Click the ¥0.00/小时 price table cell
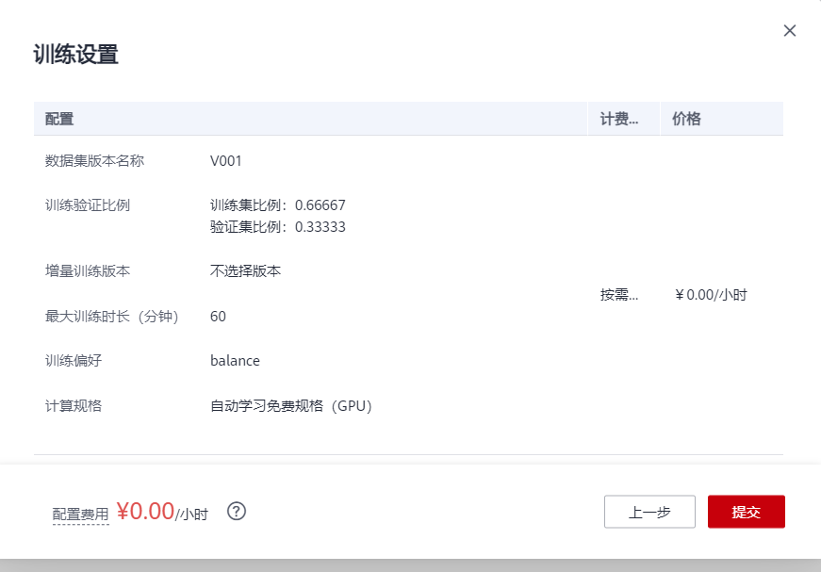821x572 pixels. (711, 295)
